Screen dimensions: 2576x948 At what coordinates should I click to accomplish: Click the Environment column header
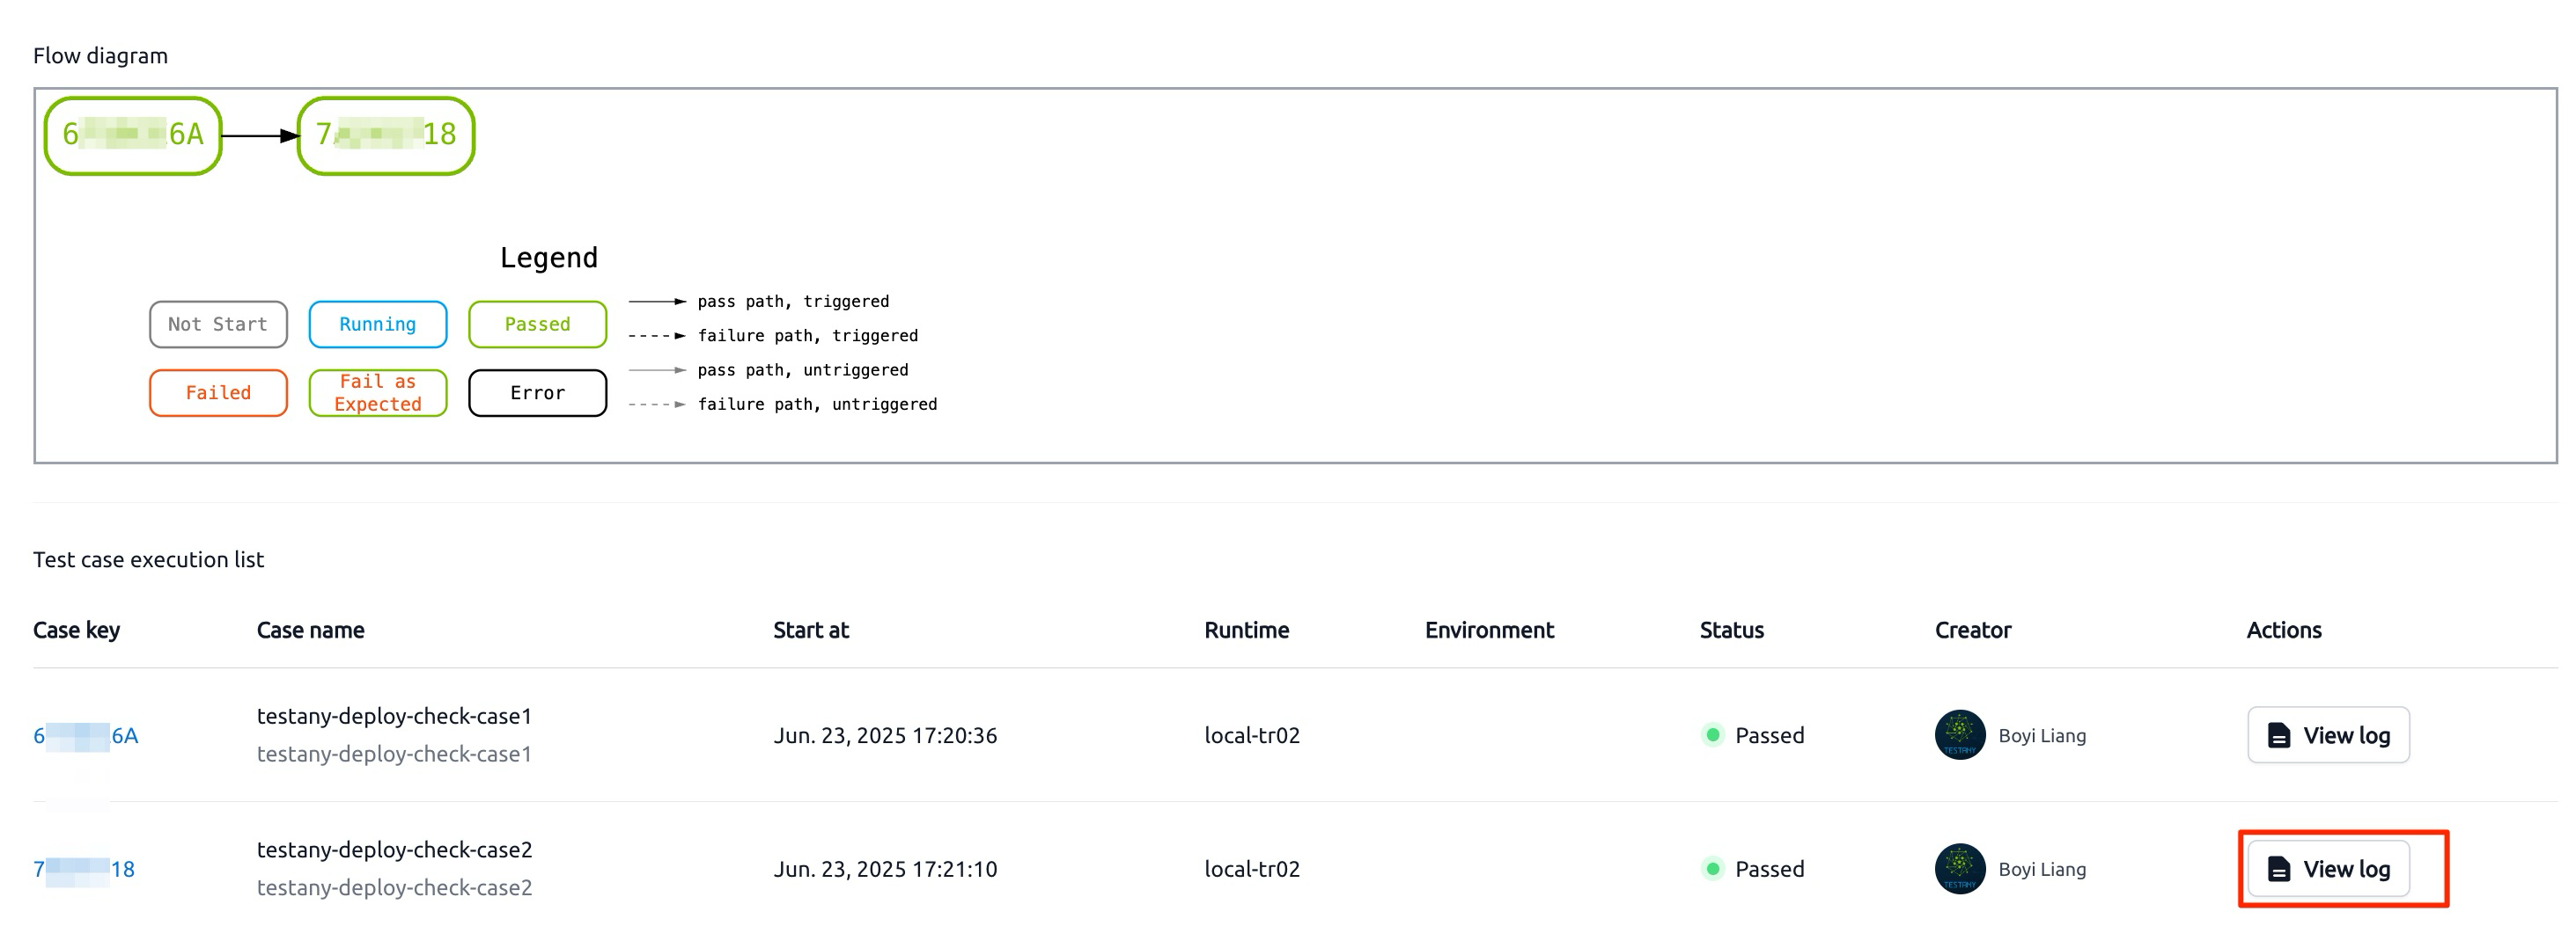(x=1490, y=631)
